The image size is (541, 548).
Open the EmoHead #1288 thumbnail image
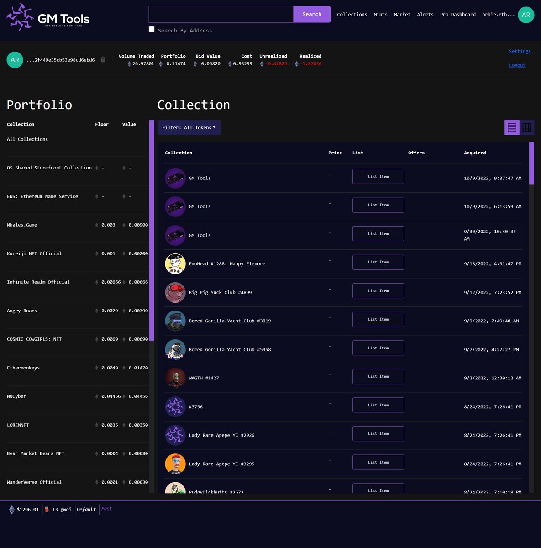coord(175,263)
